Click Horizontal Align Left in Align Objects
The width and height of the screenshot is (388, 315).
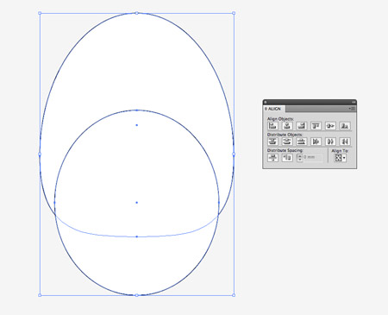click(x=272, y=126)
